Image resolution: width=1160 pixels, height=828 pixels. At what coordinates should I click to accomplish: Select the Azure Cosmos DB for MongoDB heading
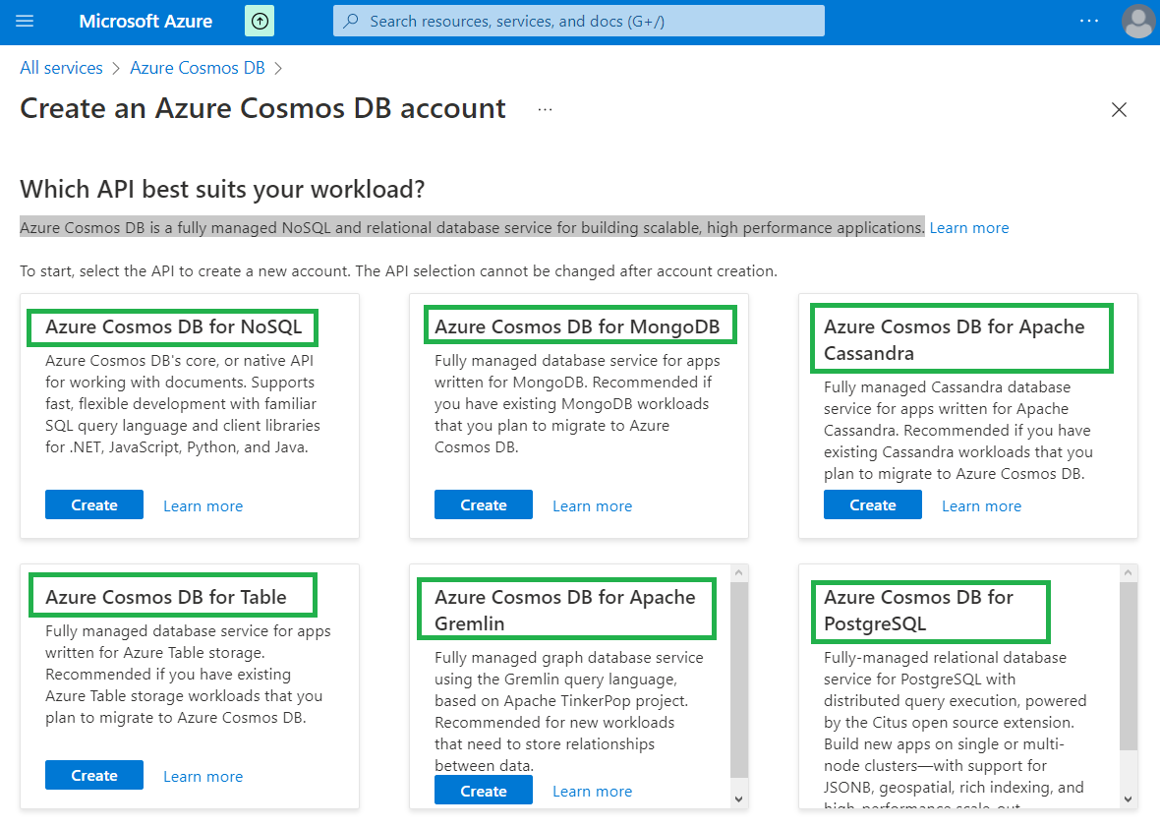coord(577,327)
